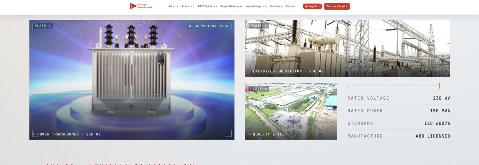Click the RATED POWER label
Image resolution: width=479 pixels, height=165 pixels.
coord(365,111)
